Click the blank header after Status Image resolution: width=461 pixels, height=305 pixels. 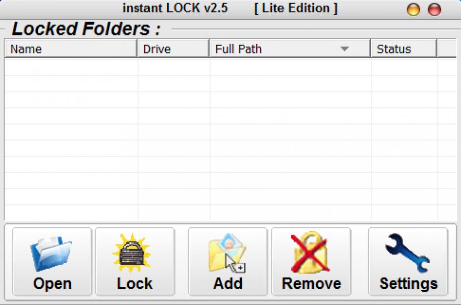[x=447, y=49]
